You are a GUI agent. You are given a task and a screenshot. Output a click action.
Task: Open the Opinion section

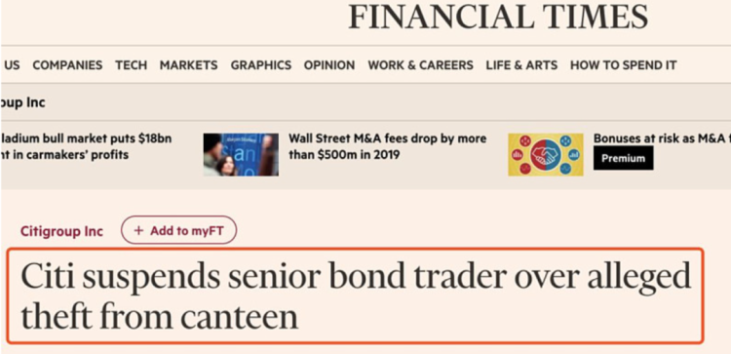pyautogui.click(x=329, y=64)
